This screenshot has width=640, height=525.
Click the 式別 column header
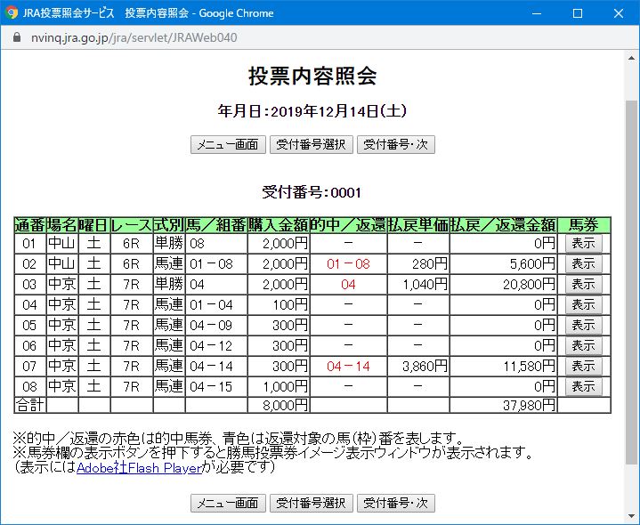point(168,225)
